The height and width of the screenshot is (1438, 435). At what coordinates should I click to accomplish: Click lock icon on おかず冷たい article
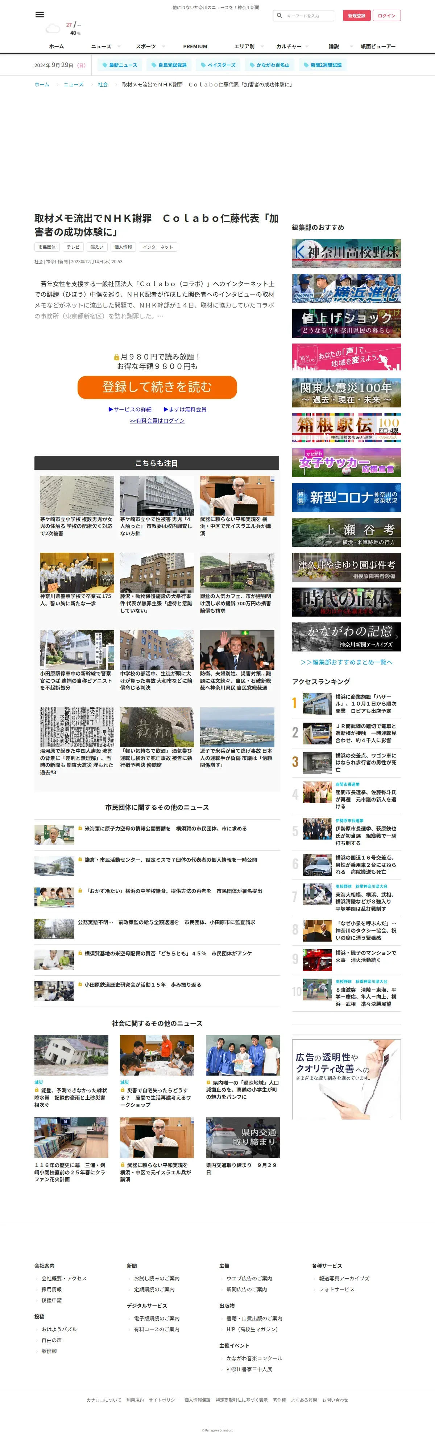[80, 891]
